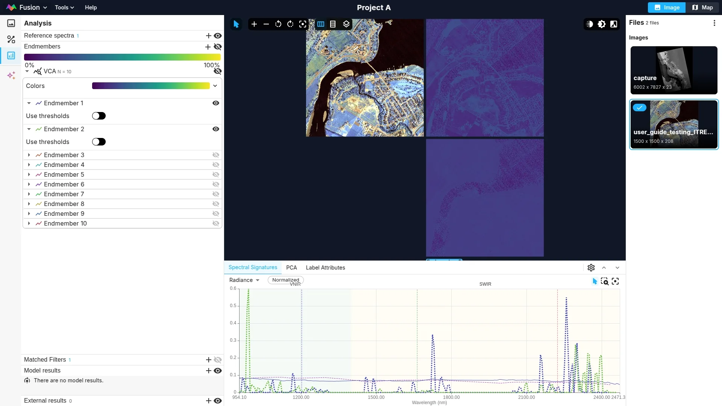Click the AI sparkle icon in sidebar
The height and width of the screenshot is (406, 722).
tap(11, 76)
